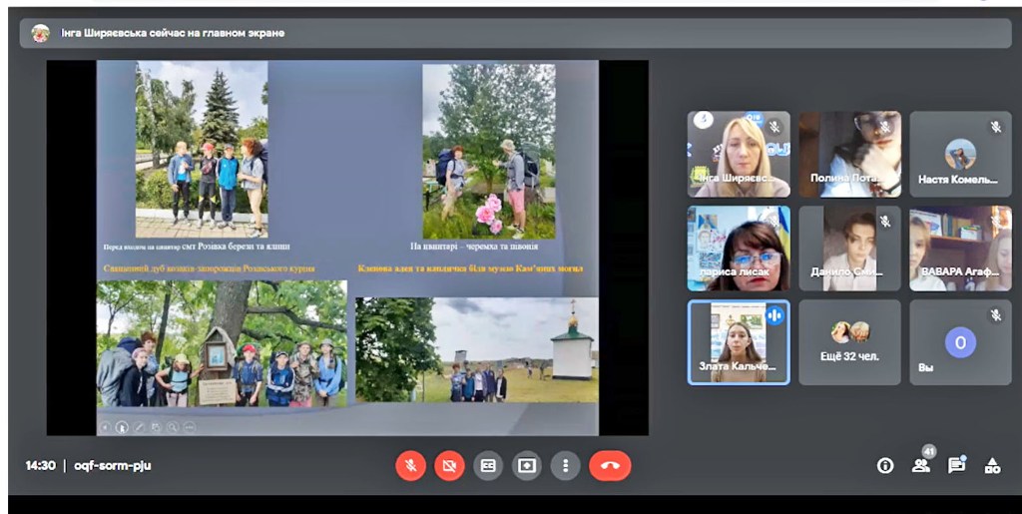Click the meeting code oqf-sorm-pju
Screen dimensions: 1022x514
click(112, 465)
